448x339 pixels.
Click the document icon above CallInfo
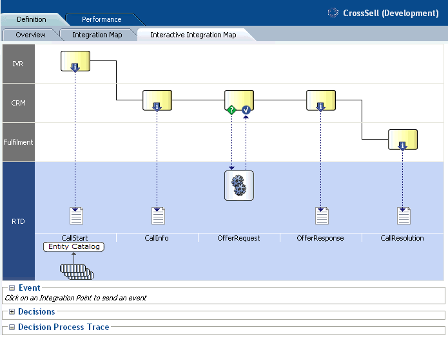(x=158, y=216)
